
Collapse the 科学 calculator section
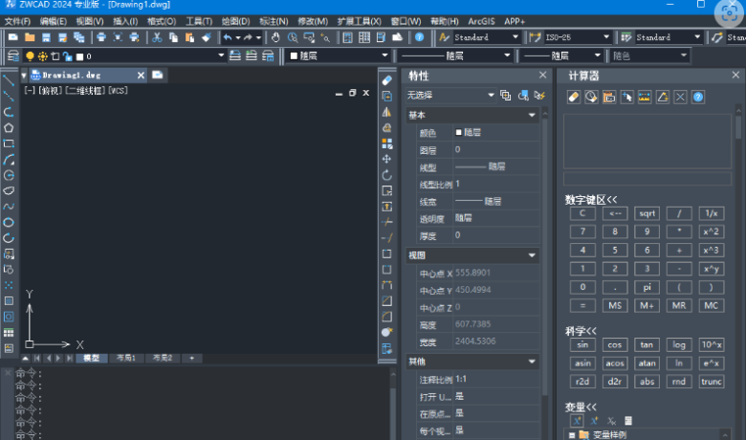(581, 331)
